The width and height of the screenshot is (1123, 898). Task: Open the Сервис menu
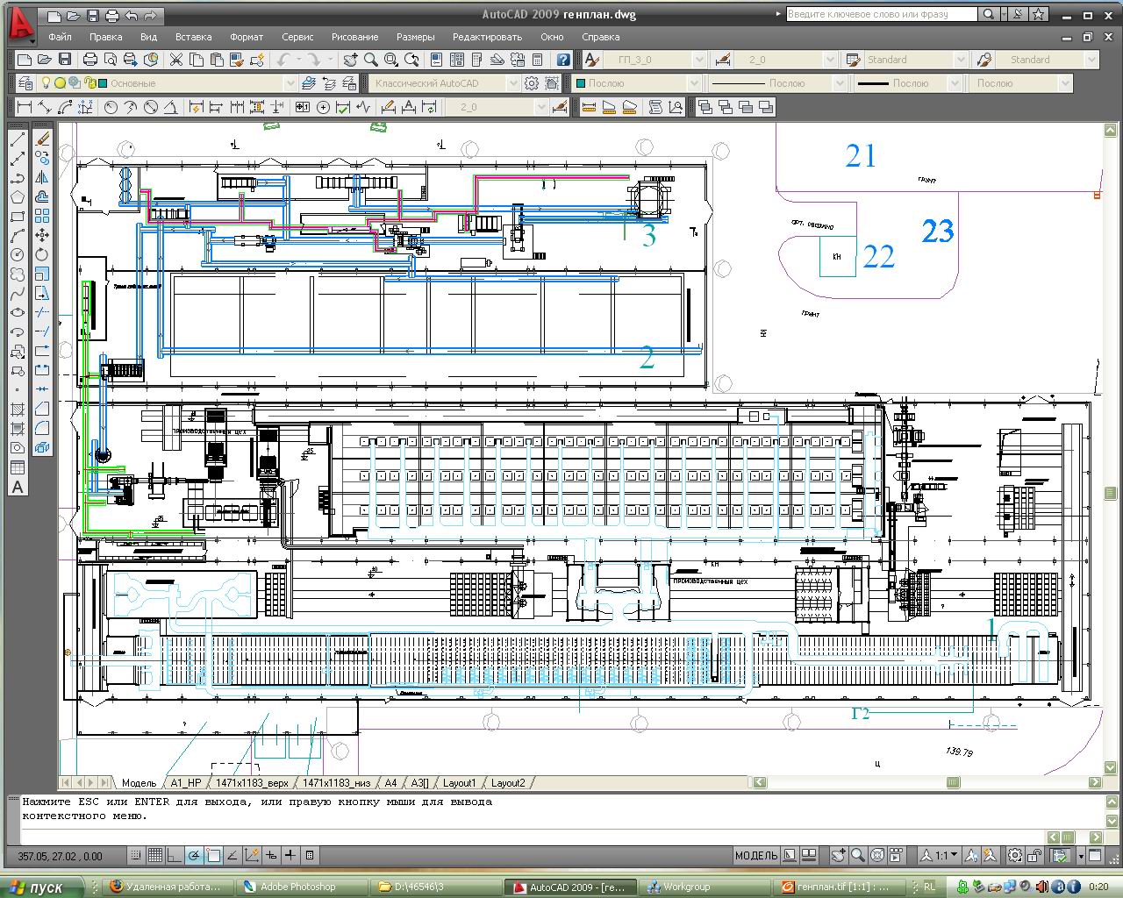point(298,37)
